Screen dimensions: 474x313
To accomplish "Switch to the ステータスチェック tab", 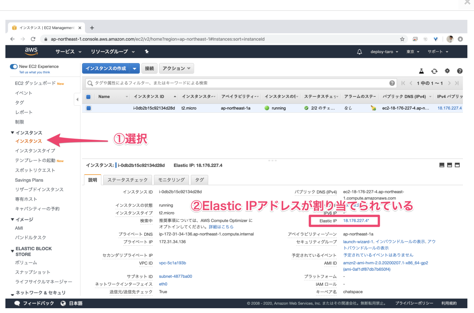I will click(128, 180).
